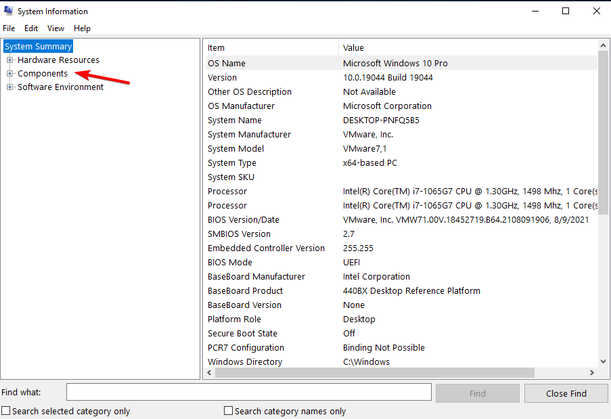Select the BaseBoard Manufacturer row

pos(402,277)
